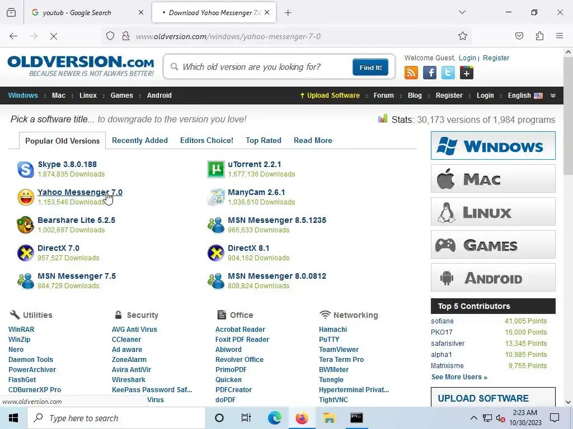This screenshot has width=573, height=429.
Task: Select the Popular Old Versions tab
Action: point(63,141)
